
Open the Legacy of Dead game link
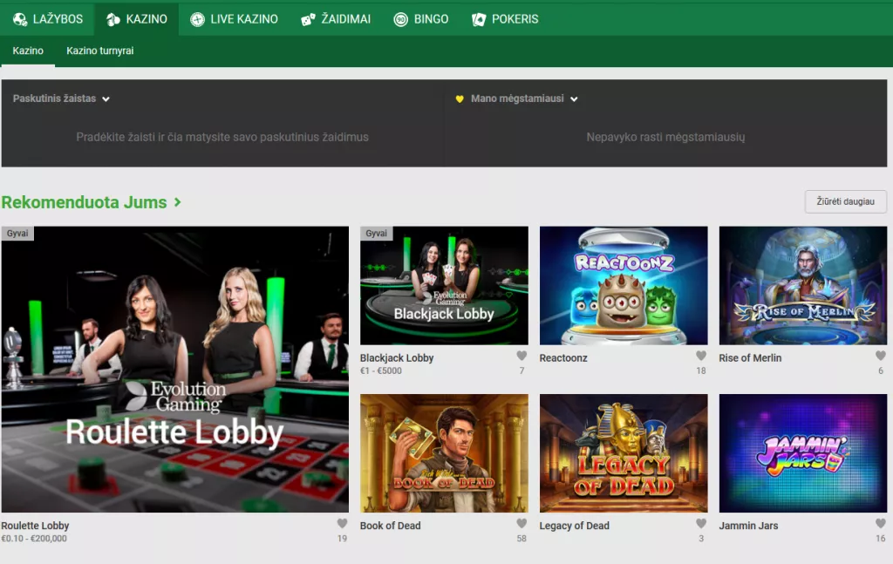[x=623, y=453]
